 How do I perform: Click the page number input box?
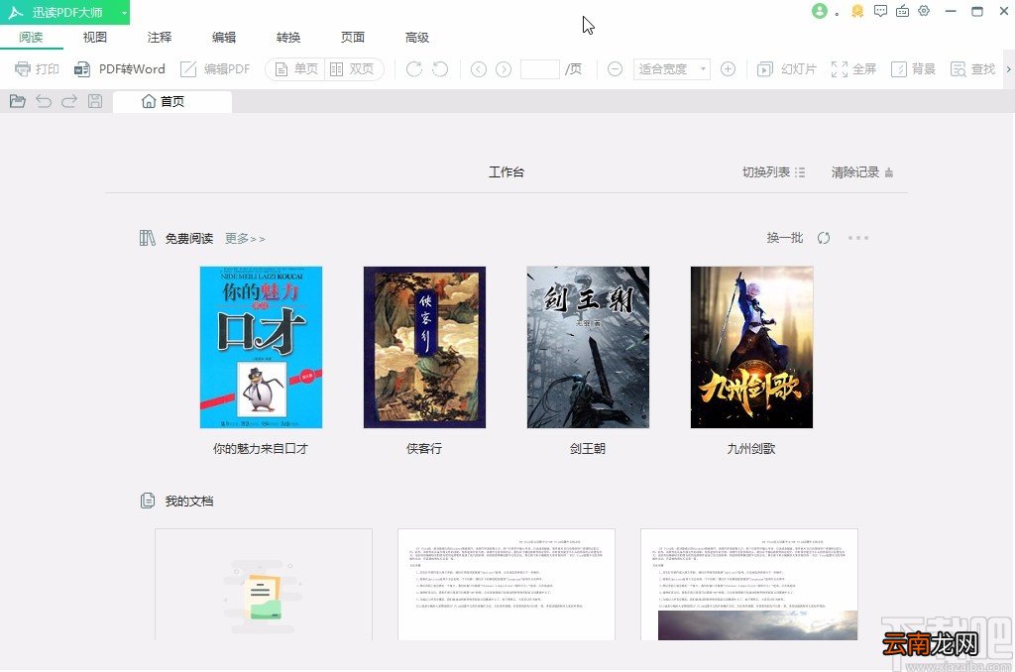coord(540,68)
